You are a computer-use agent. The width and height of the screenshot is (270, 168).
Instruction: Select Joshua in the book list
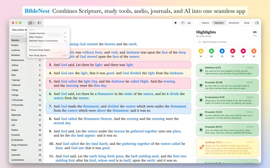[26, 65]
